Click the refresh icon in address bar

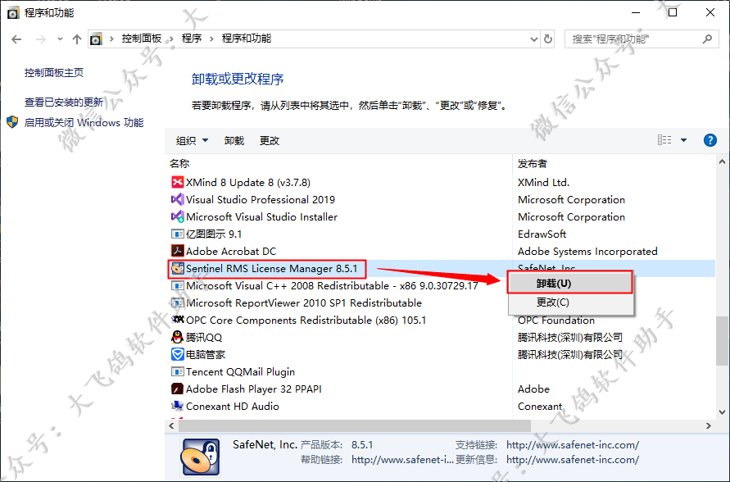(549, 39)
